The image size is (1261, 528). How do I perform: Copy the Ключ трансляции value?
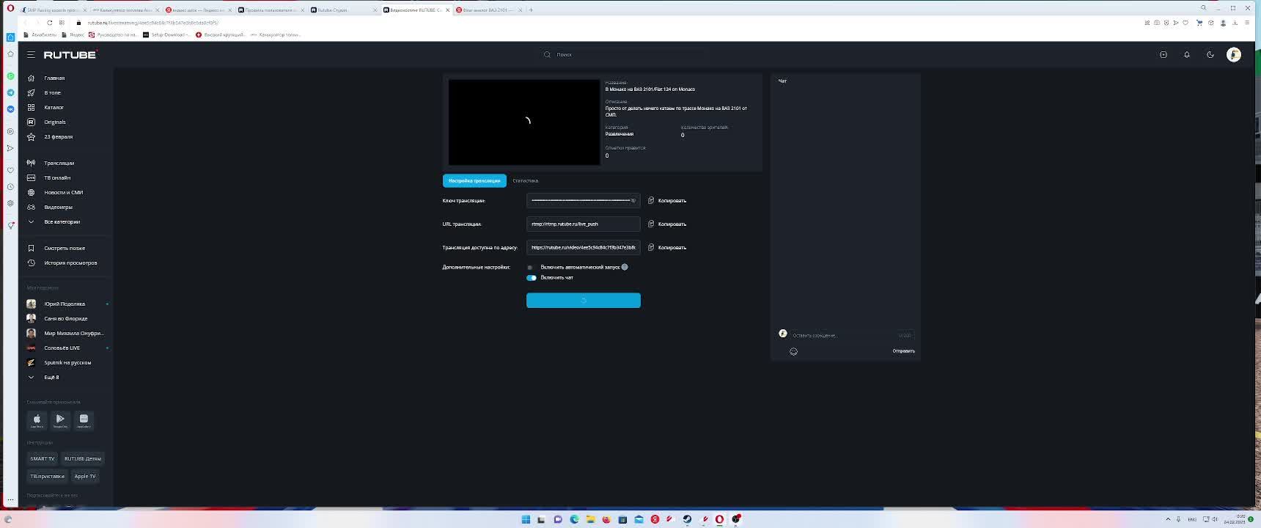(667, 200)
